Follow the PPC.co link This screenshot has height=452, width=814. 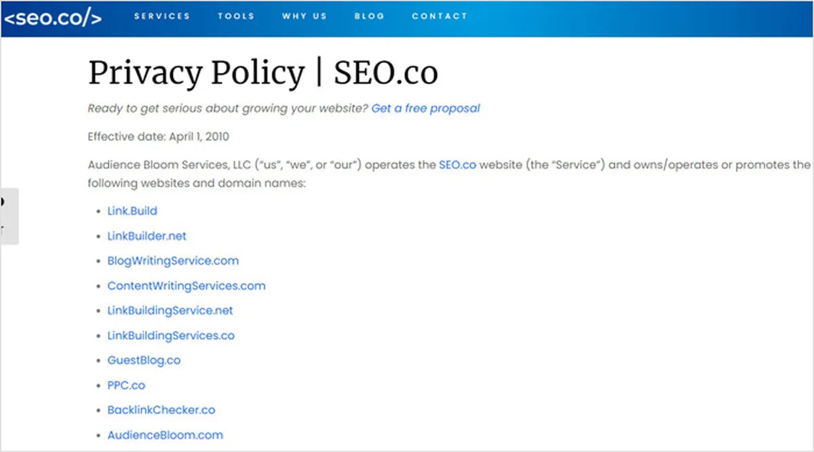pos(126,385)
